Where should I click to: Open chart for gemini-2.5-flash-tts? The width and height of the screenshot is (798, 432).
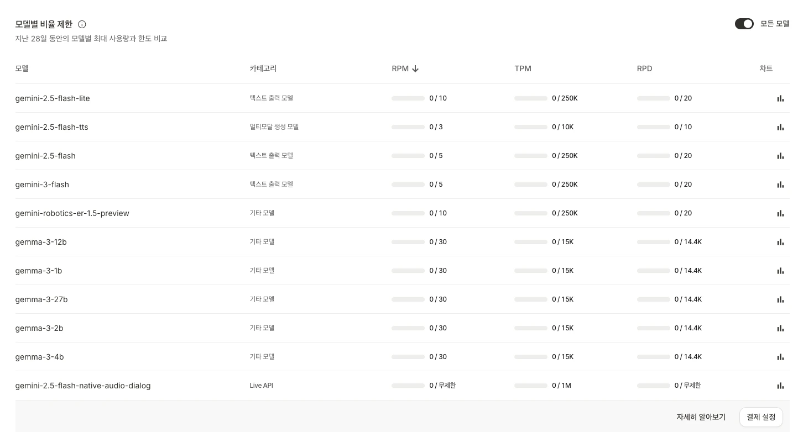point(780,127)
